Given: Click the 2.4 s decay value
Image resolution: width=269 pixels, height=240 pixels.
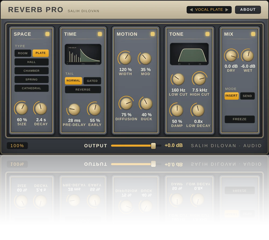Looking at the screenshot, I should pos(41,120).
